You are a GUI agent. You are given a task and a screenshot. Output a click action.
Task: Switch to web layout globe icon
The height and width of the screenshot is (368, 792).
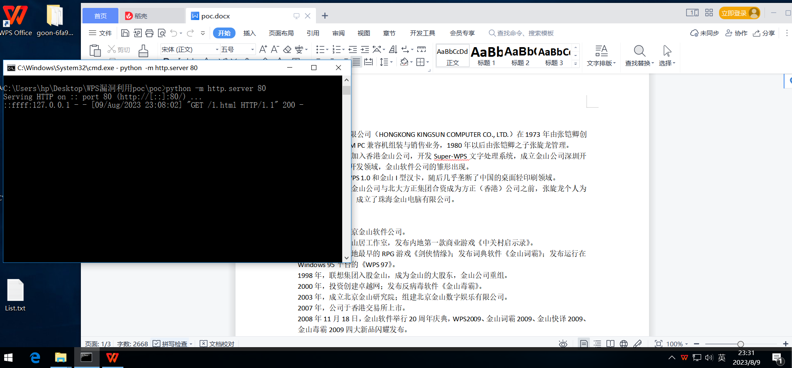[x=624, y=344]
